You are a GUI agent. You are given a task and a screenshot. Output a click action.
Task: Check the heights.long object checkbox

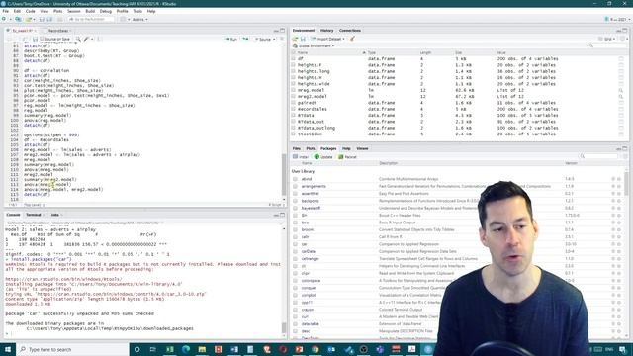tap(294, 71)
